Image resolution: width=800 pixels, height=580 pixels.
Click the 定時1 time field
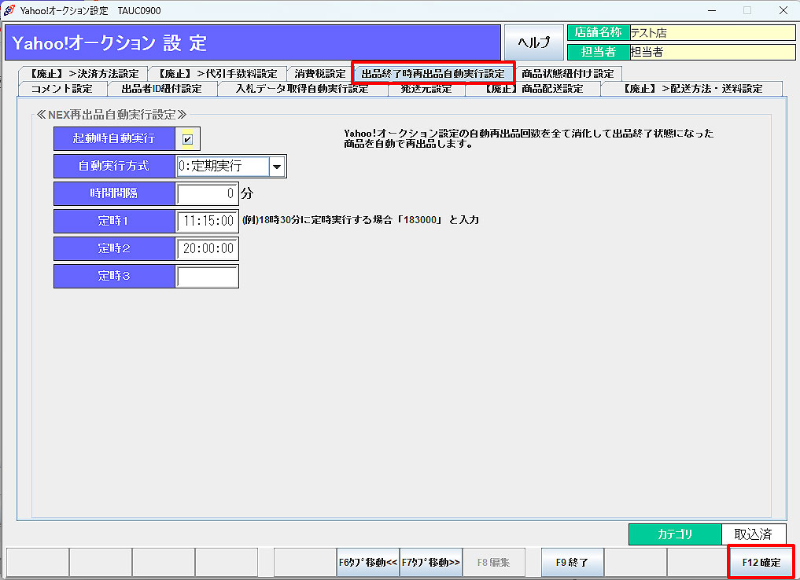208,221
